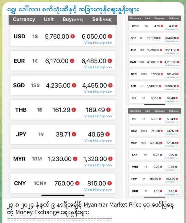This screenshot has height=223, width=186.
Task: Click red down arrow beside MYR buy 1,230.00
Action: (x=75, y=159)
